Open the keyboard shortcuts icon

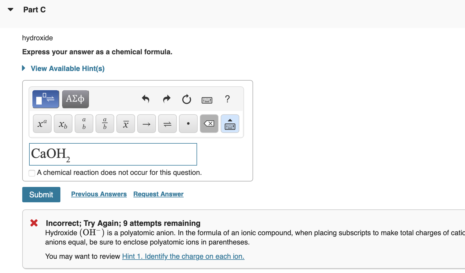click(x=207, y=100)
